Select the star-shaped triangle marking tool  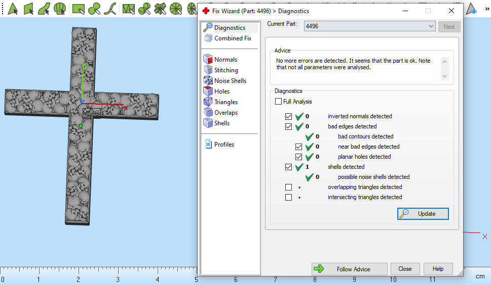tap(160, 9)
